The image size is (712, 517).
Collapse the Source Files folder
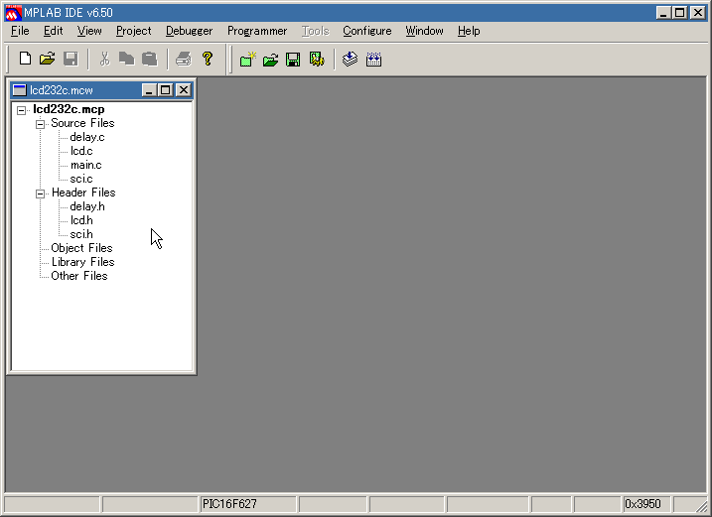coord(40,124)
